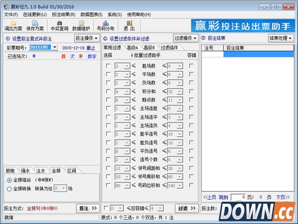Screen dimensions: 298x224
Task: Switch to the 区间 tab
Action: 72,171
